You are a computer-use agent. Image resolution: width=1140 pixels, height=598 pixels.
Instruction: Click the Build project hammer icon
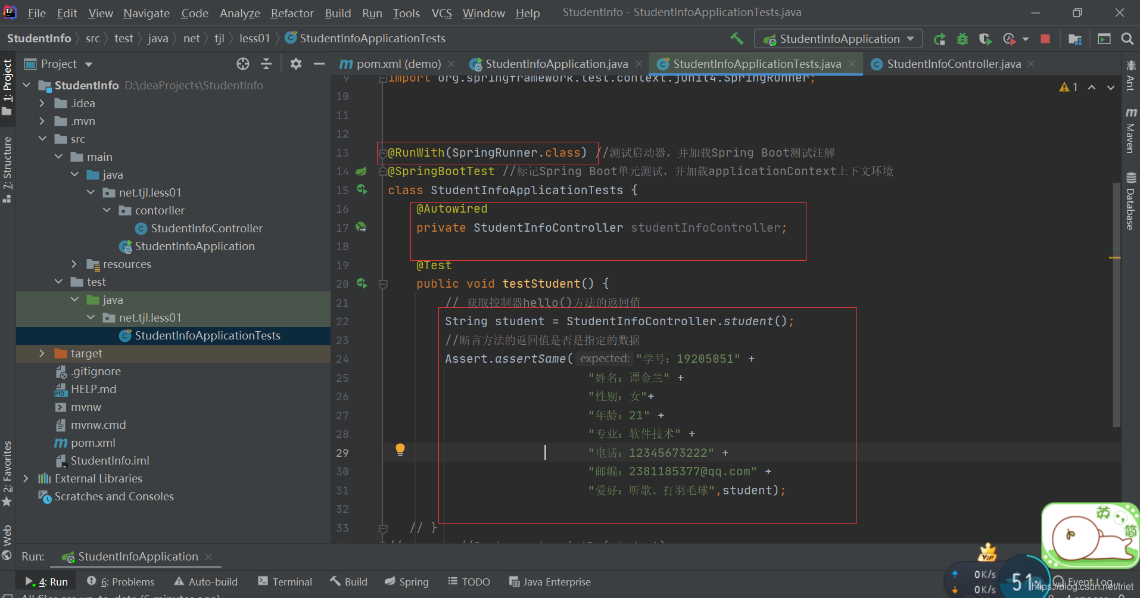[x=737, y=39]
